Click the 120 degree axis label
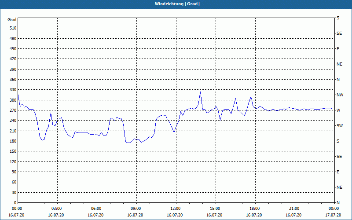This screenshot has width=352, height=220. pyautogui.click(x=13, y=161)
